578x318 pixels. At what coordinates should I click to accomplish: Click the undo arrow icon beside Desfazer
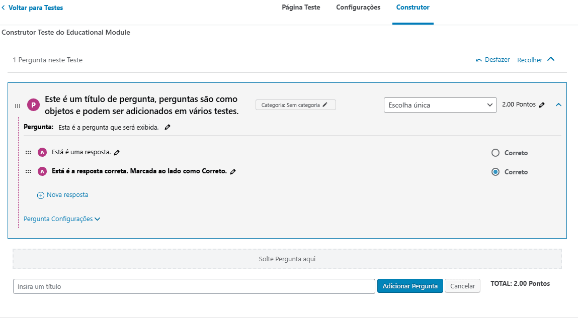point(479,60)
